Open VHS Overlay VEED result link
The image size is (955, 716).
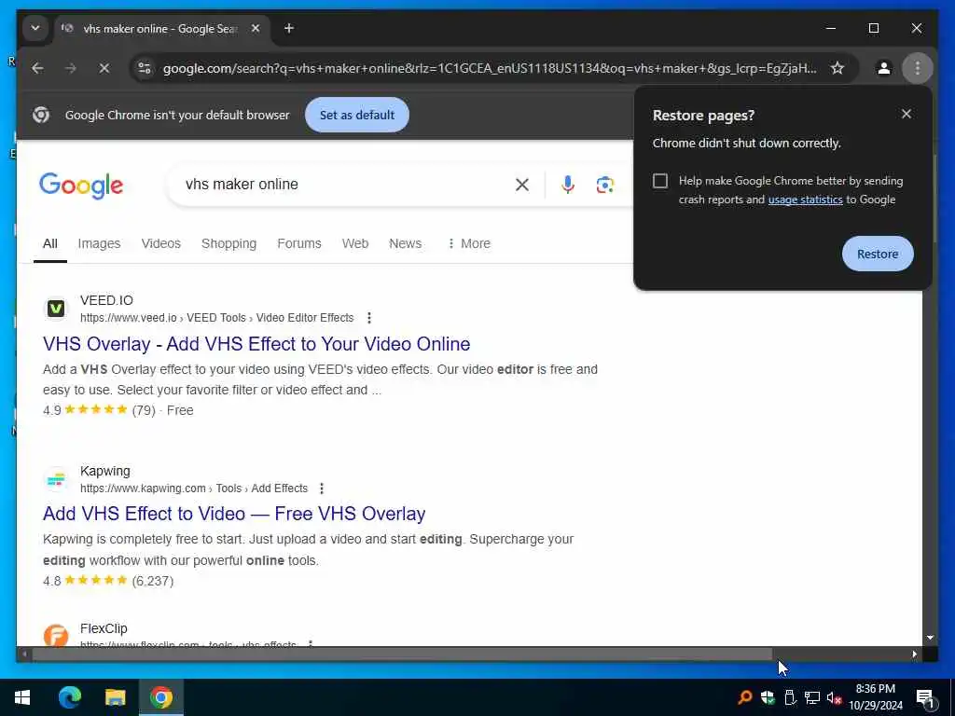pos(256,344)
